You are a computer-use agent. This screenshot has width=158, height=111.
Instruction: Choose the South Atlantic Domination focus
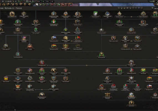108,96
